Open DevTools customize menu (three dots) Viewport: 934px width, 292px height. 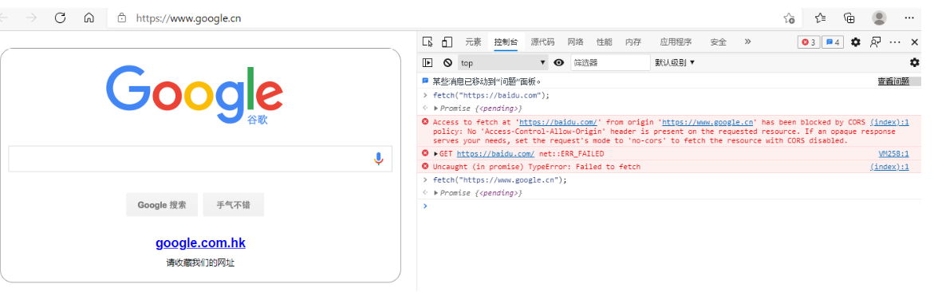tap(895, 42)
